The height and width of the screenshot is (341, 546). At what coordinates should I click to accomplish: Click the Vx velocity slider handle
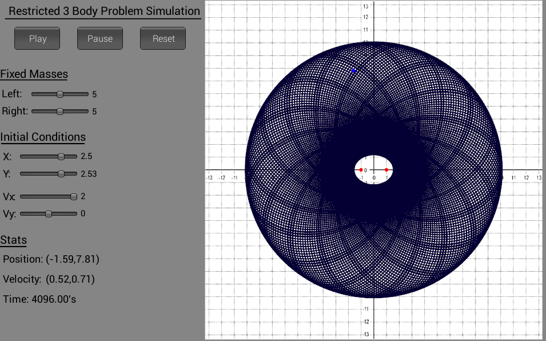pos(74,196)
